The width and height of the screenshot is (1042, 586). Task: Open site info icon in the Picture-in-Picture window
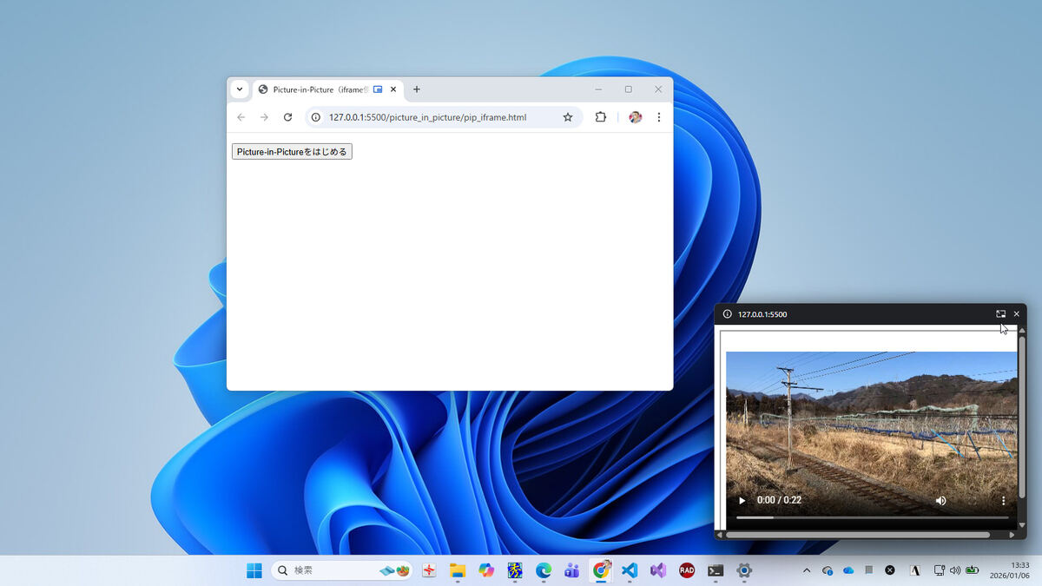pos(728,314)
